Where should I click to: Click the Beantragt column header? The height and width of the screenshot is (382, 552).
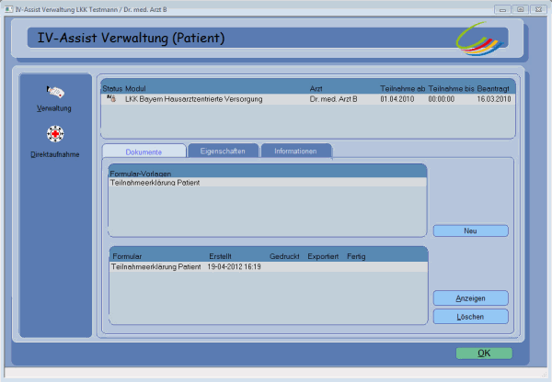click(493, 88)
